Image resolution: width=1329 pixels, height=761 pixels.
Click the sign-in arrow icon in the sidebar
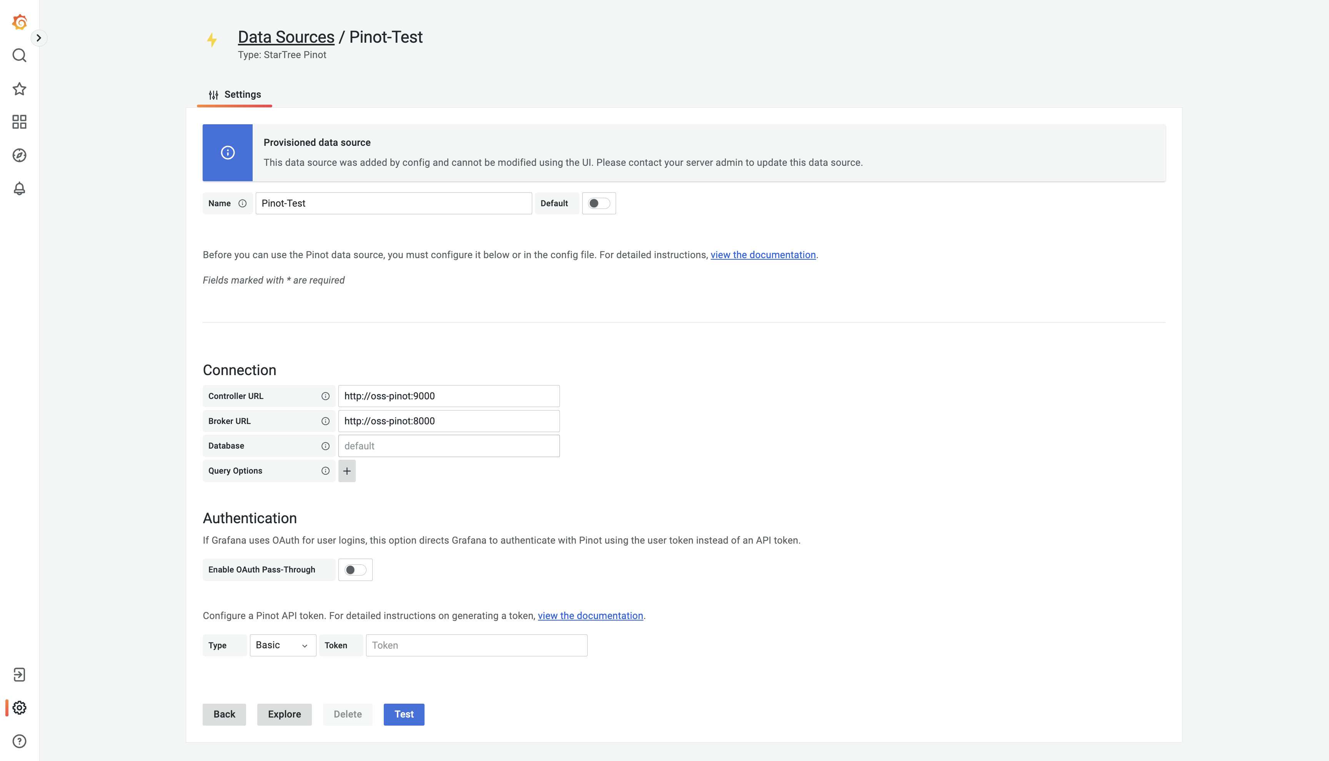click(19, 675)
